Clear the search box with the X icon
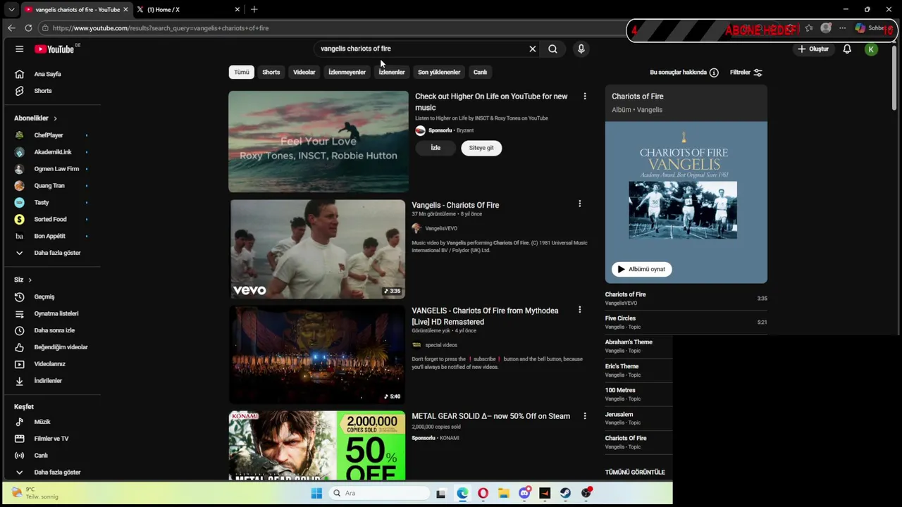Viewport: 902px width, 507px height. 533,49
